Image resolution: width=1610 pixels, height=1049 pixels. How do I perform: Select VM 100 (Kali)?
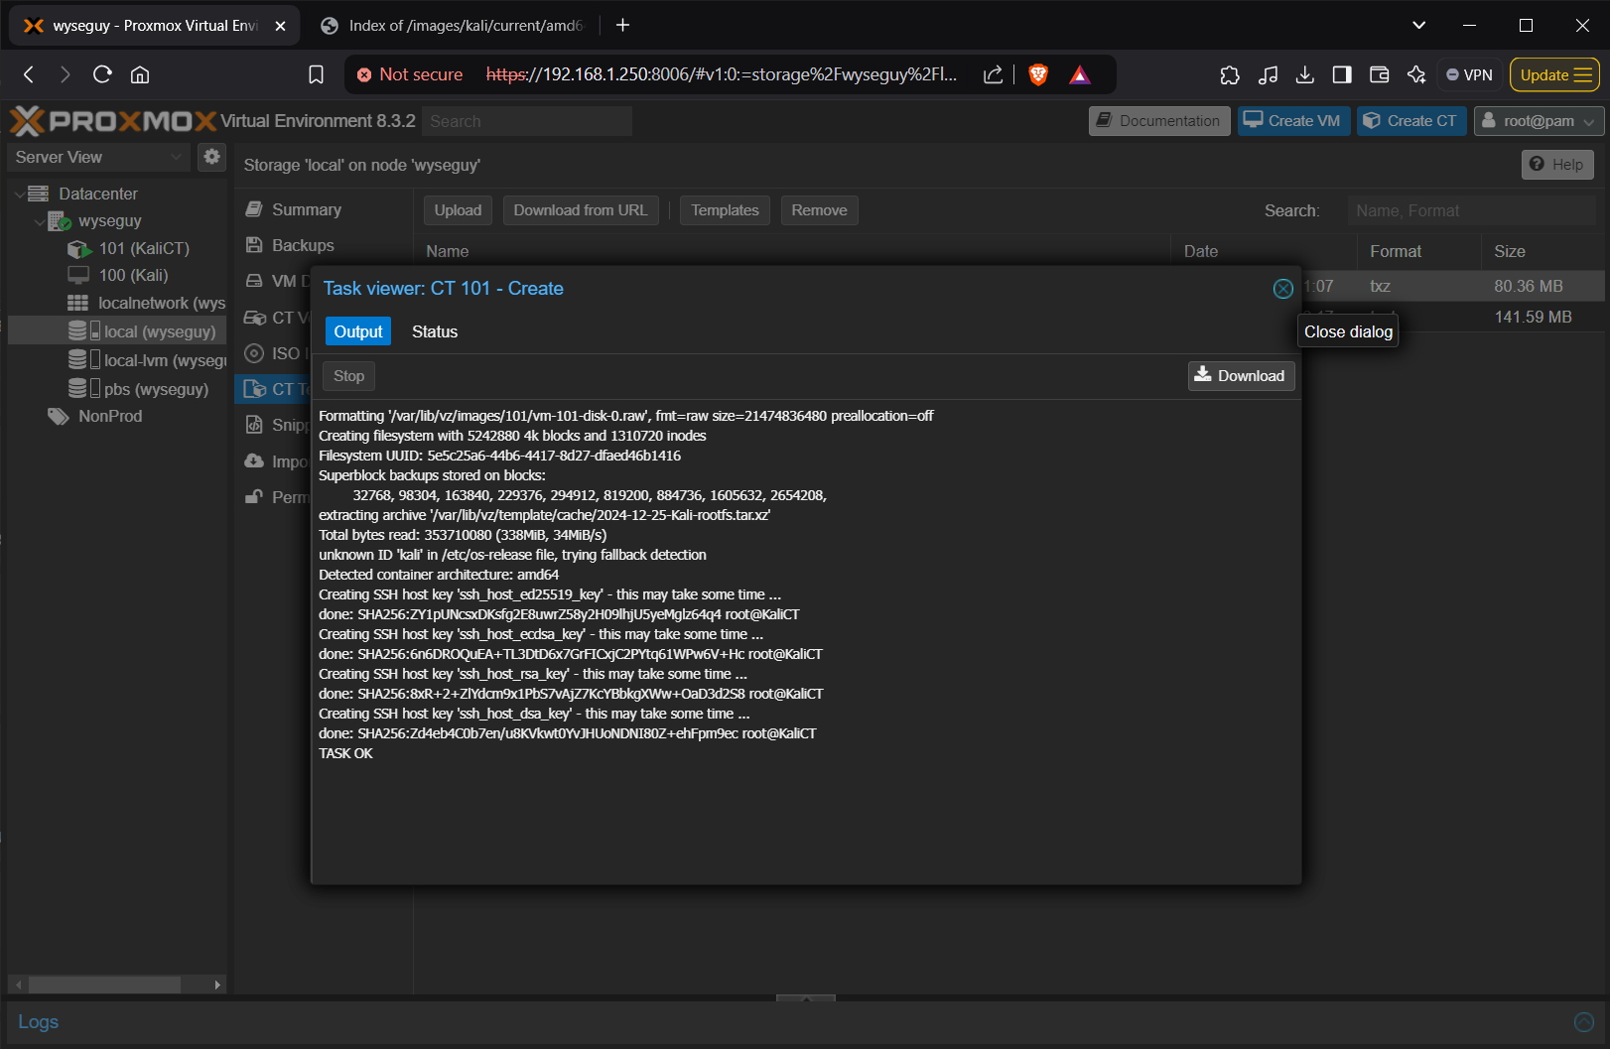(x=133, y=275)
